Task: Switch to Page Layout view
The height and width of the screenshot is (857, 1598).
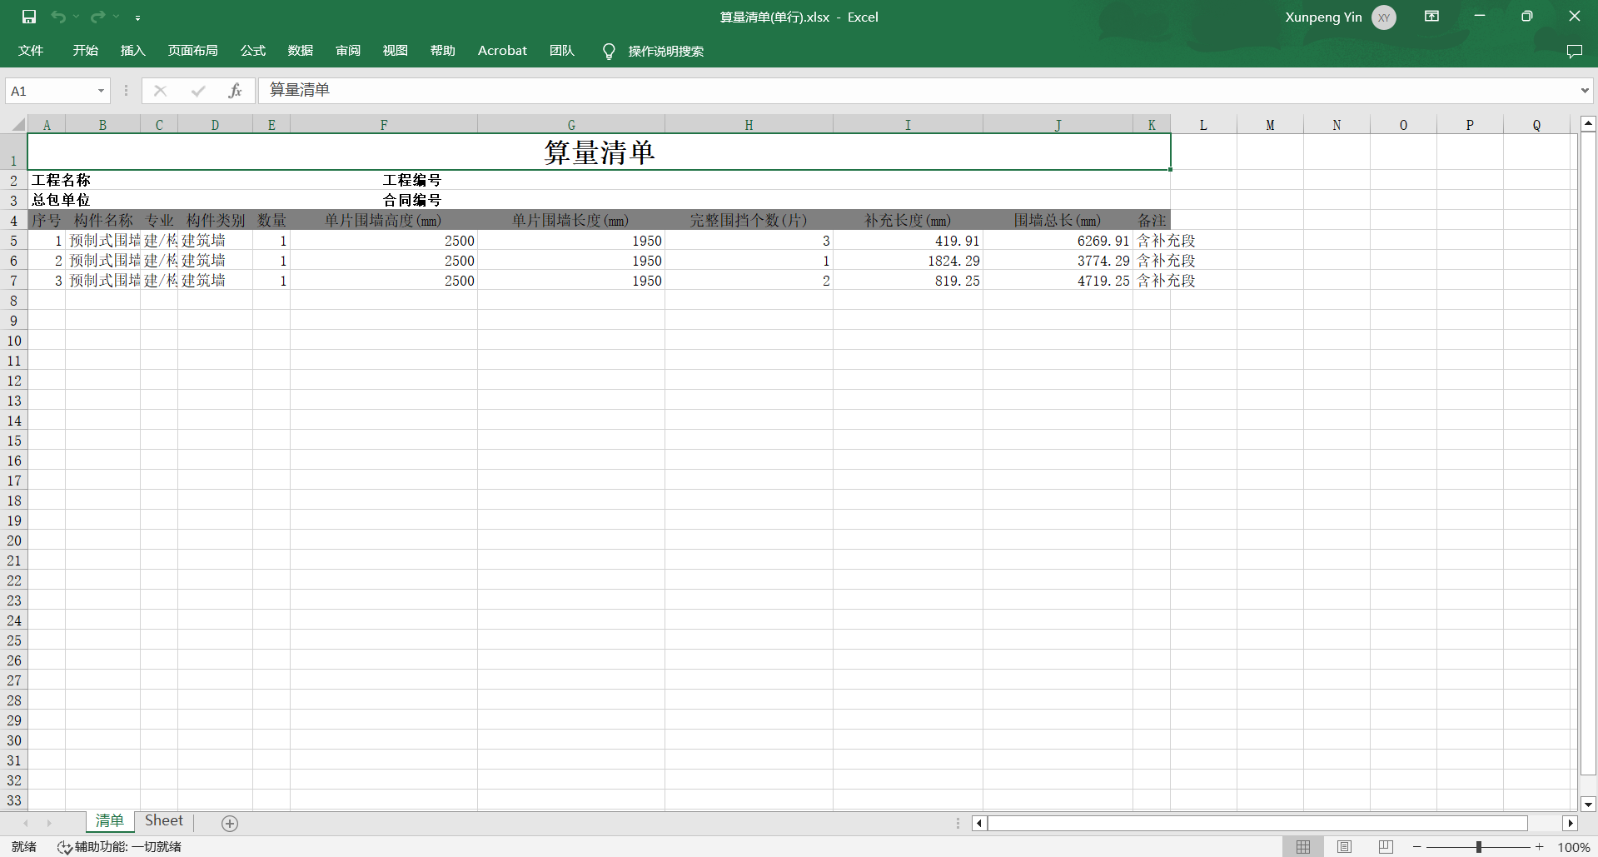Action: pyautogui.click(x=1344, y=847)
